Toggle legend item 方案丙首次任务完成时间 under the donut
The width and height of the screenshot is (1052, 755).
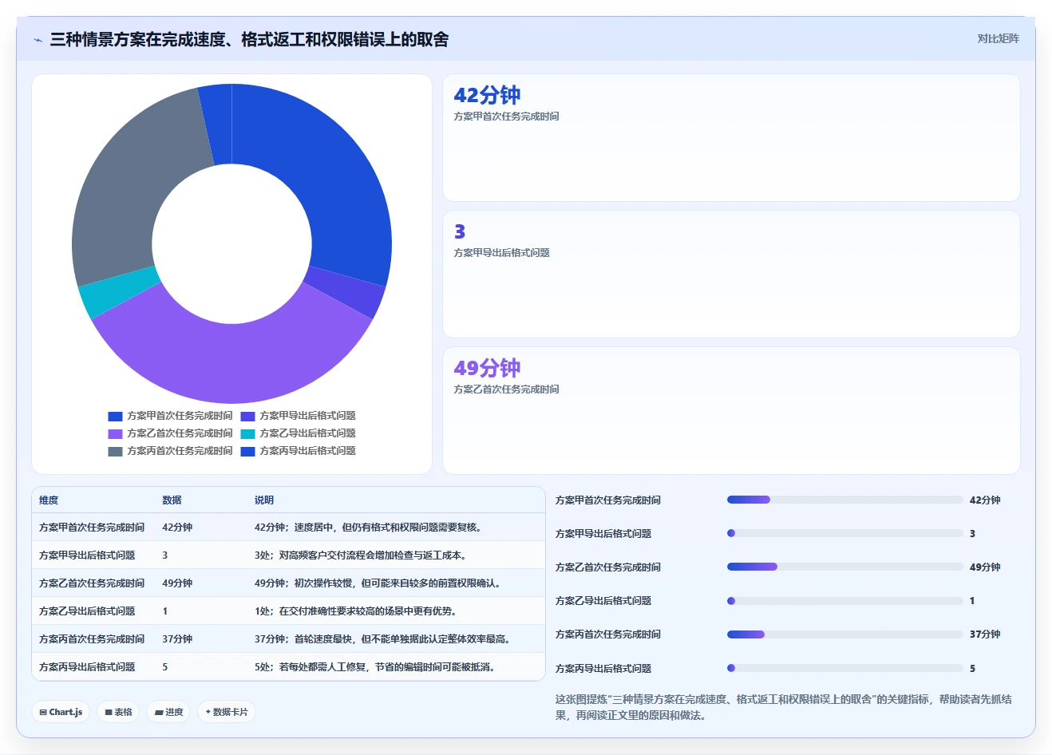pos(170,451)
